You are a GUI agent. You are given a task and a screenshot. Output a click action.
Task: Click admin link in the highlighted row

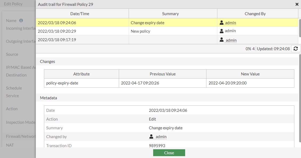point(230,23)
